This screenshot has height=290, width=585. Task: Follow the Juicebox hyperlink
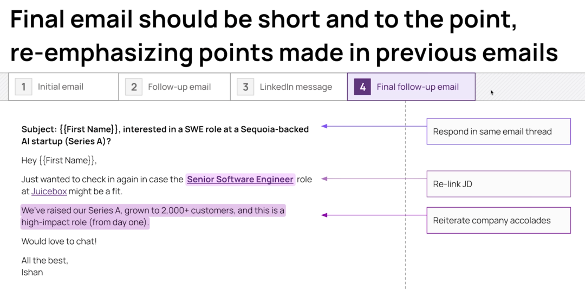coord(46,192)
